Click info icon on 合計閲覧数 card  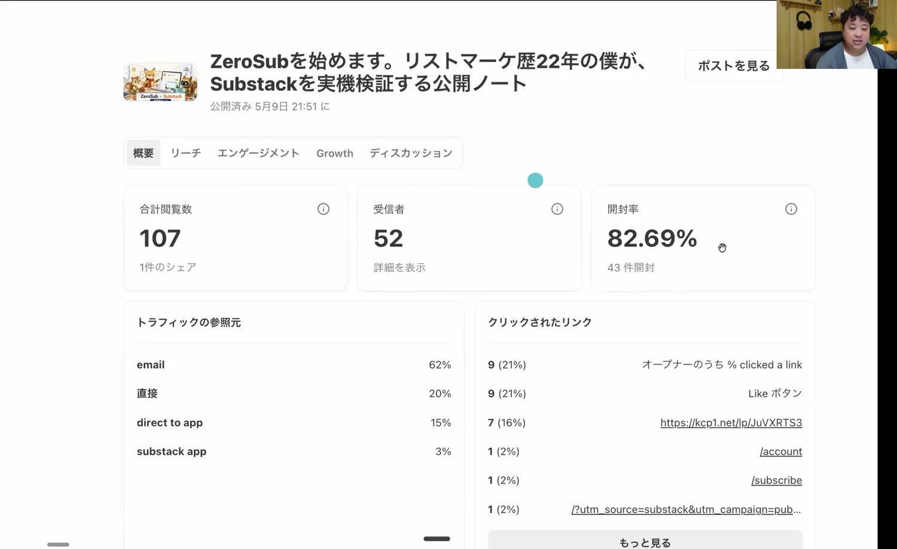click(324, 209)
